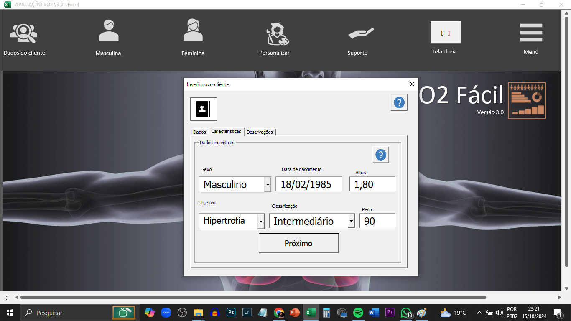
Task: Expand the Classificação dropdown showing Intermediário
Action: (351, 221)
